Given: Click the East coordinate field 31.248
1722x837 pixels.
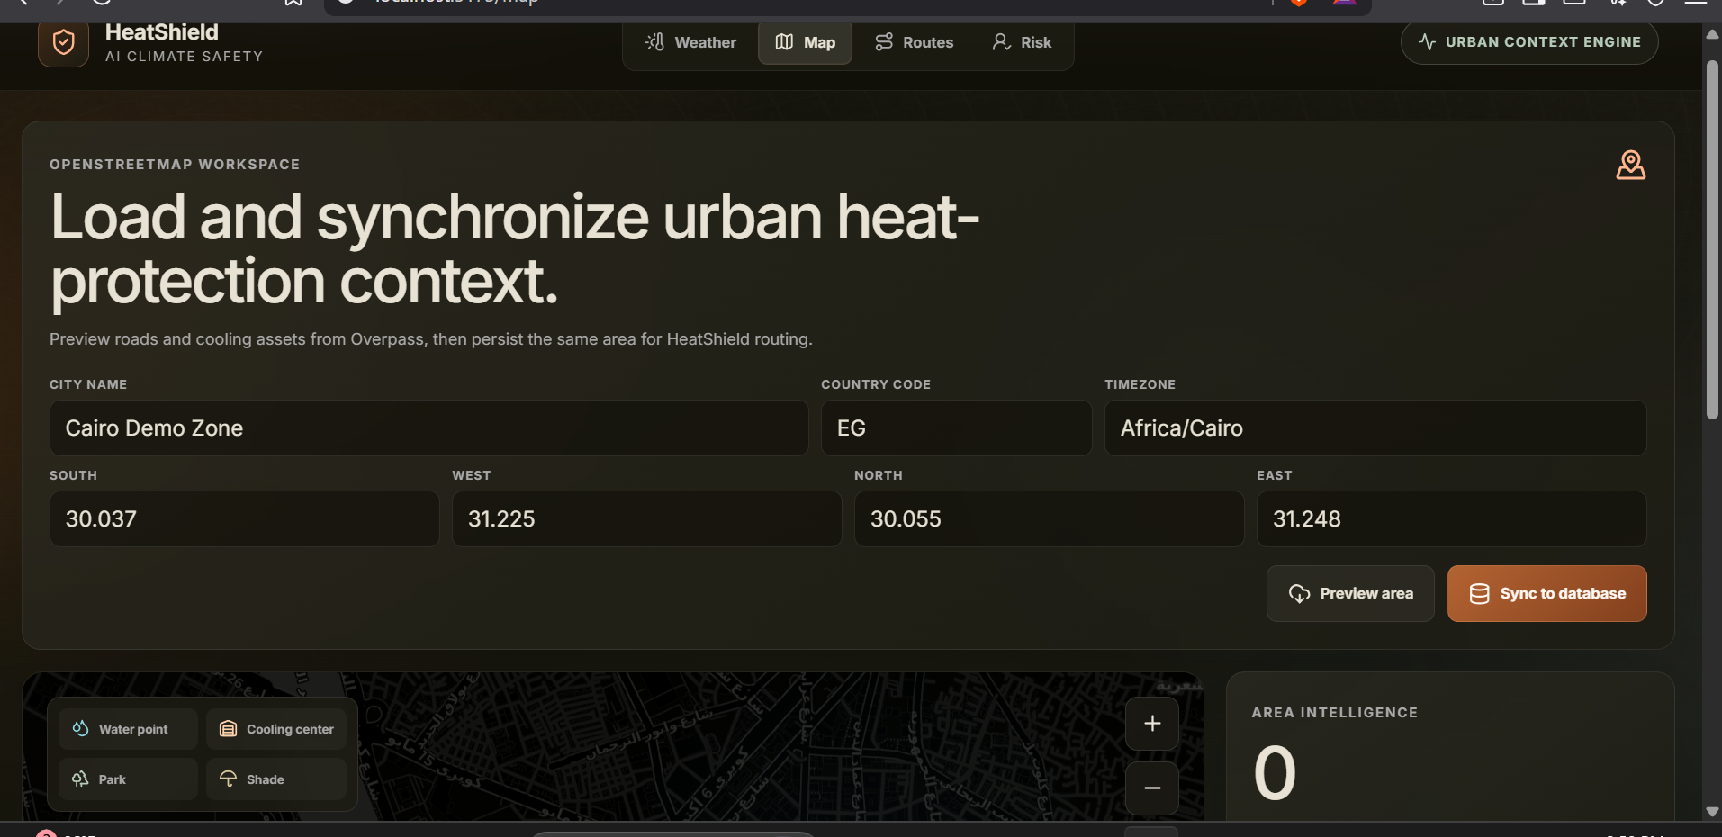Looking at the screenshot, I should [1451, 518].
